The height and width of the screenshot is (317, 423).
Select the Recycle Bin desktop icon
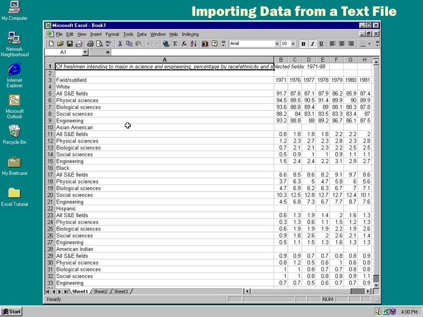click(15, 135)
